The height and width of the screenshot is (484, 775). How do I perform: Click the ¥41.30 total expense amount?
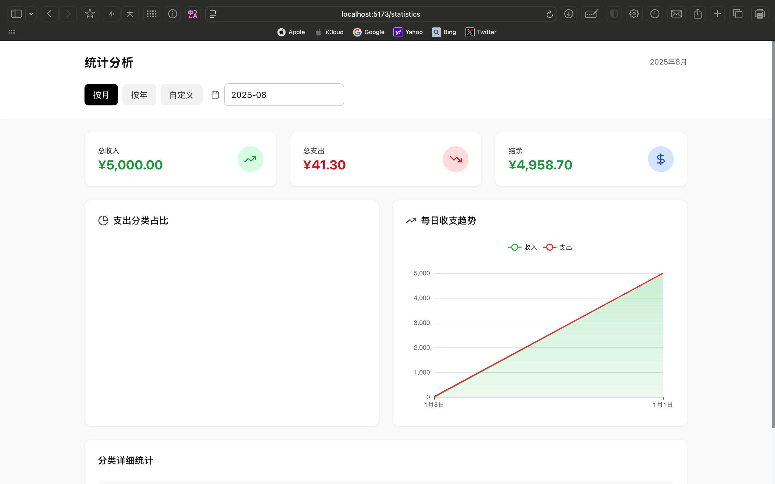324,165
